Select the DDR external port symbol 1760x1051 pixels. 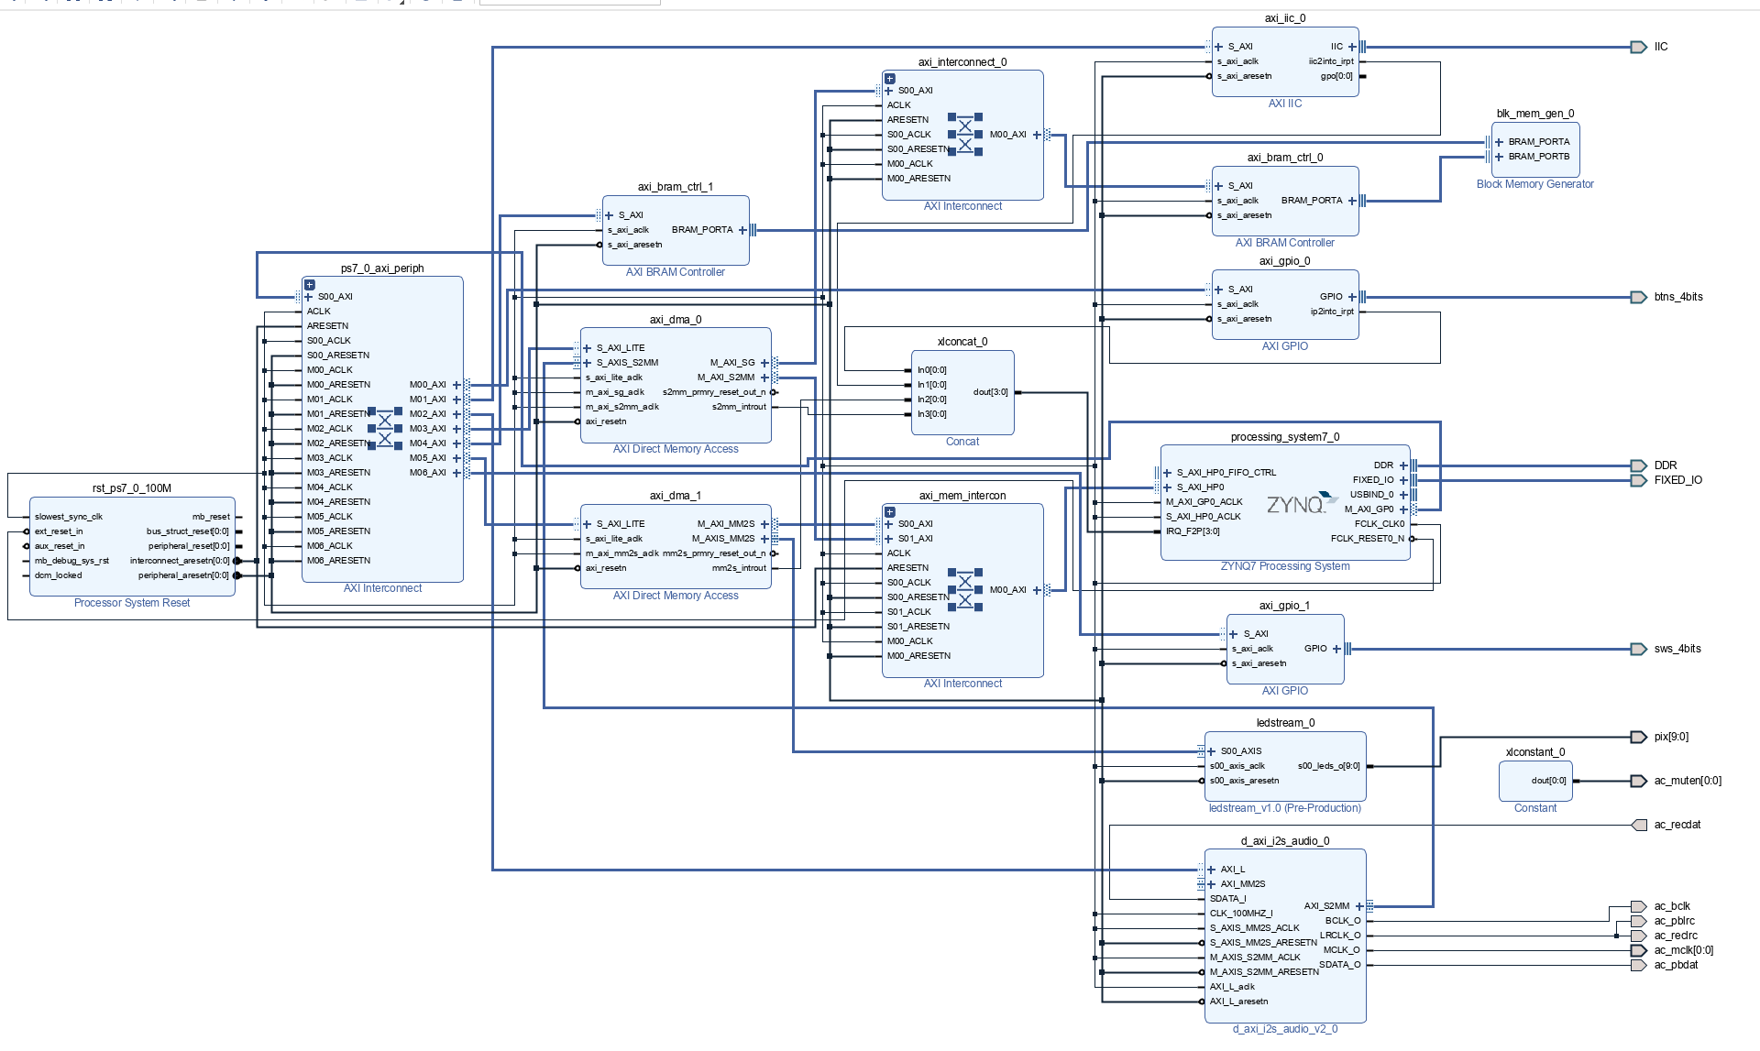(1639, 465)
